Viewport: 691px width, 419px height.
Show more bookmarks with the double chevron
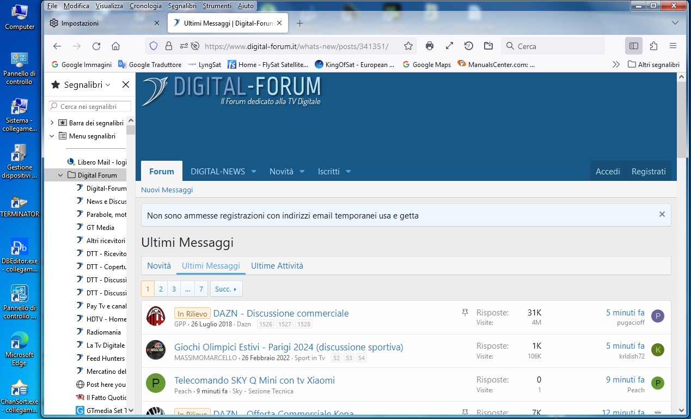[616, 64]
